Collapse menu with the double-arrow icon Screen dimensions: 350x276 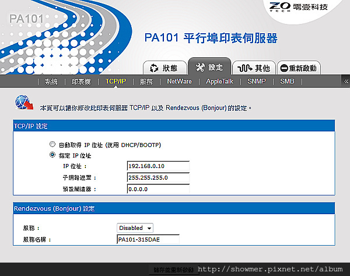pos(346,81)
